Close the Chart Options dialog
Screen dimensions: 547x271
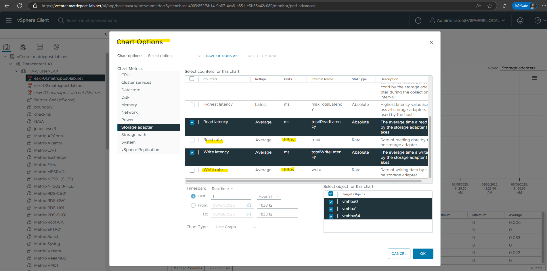tap(431, 42)
